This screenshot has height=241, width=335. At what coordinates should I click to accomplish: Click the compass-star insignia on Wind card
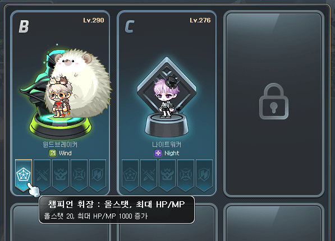pyautogui.click(x=79, y=175)
